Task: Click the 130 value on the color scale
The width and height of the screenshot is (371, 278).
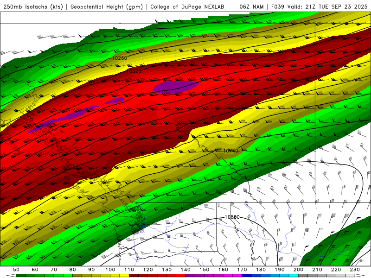Action: pyautogui.click(x=167, y=270)
